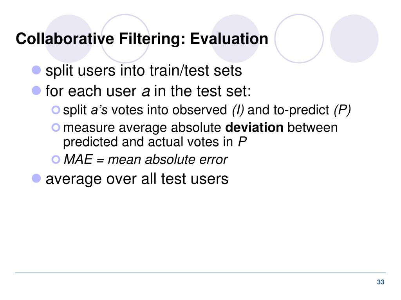
Task: Click the text 'MAE = mean absolute error'
Action: tap(146, 160)
